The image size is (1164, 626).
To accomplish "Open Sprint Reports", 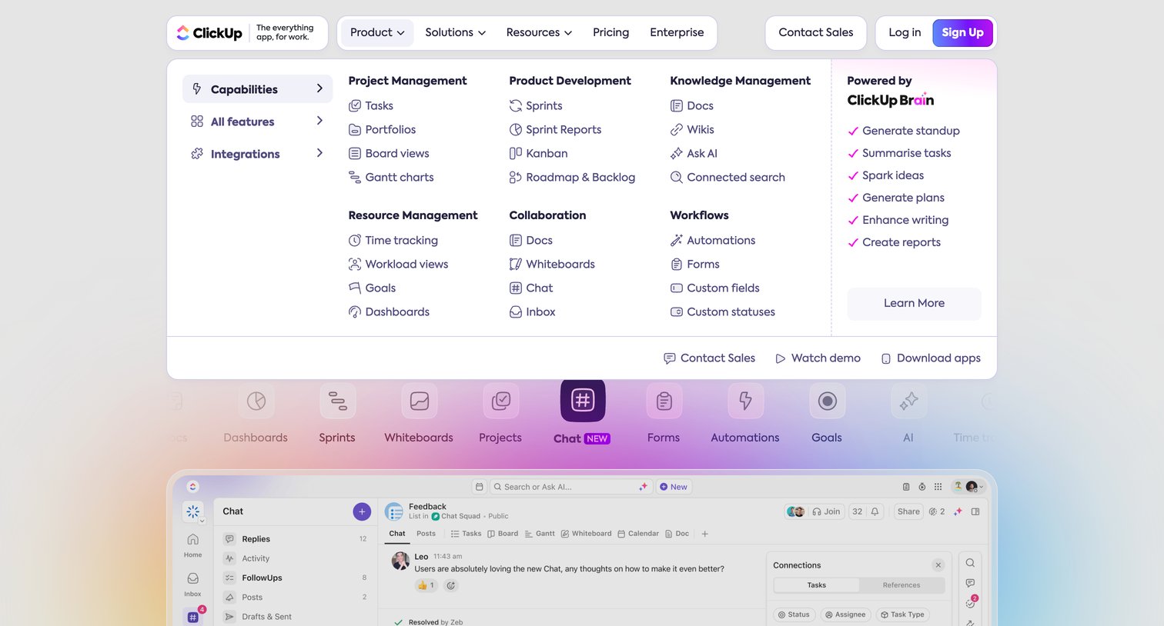I will 555,130.
